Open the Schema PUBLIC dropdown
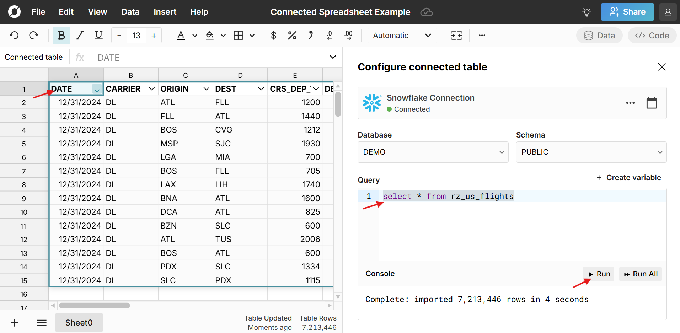Image resolution: width=680 pixels, height=333 pixels. click(x=591, y=152)
